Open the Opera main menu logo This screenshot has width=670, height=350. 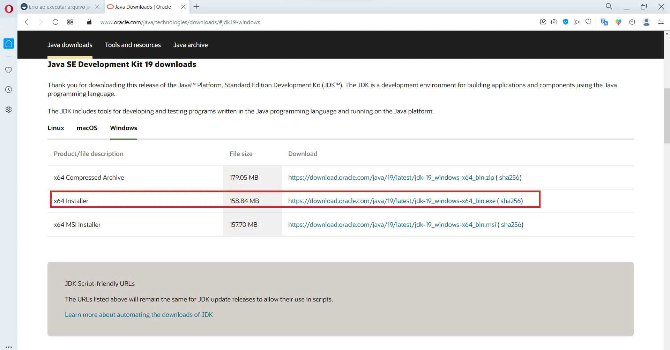9,8
